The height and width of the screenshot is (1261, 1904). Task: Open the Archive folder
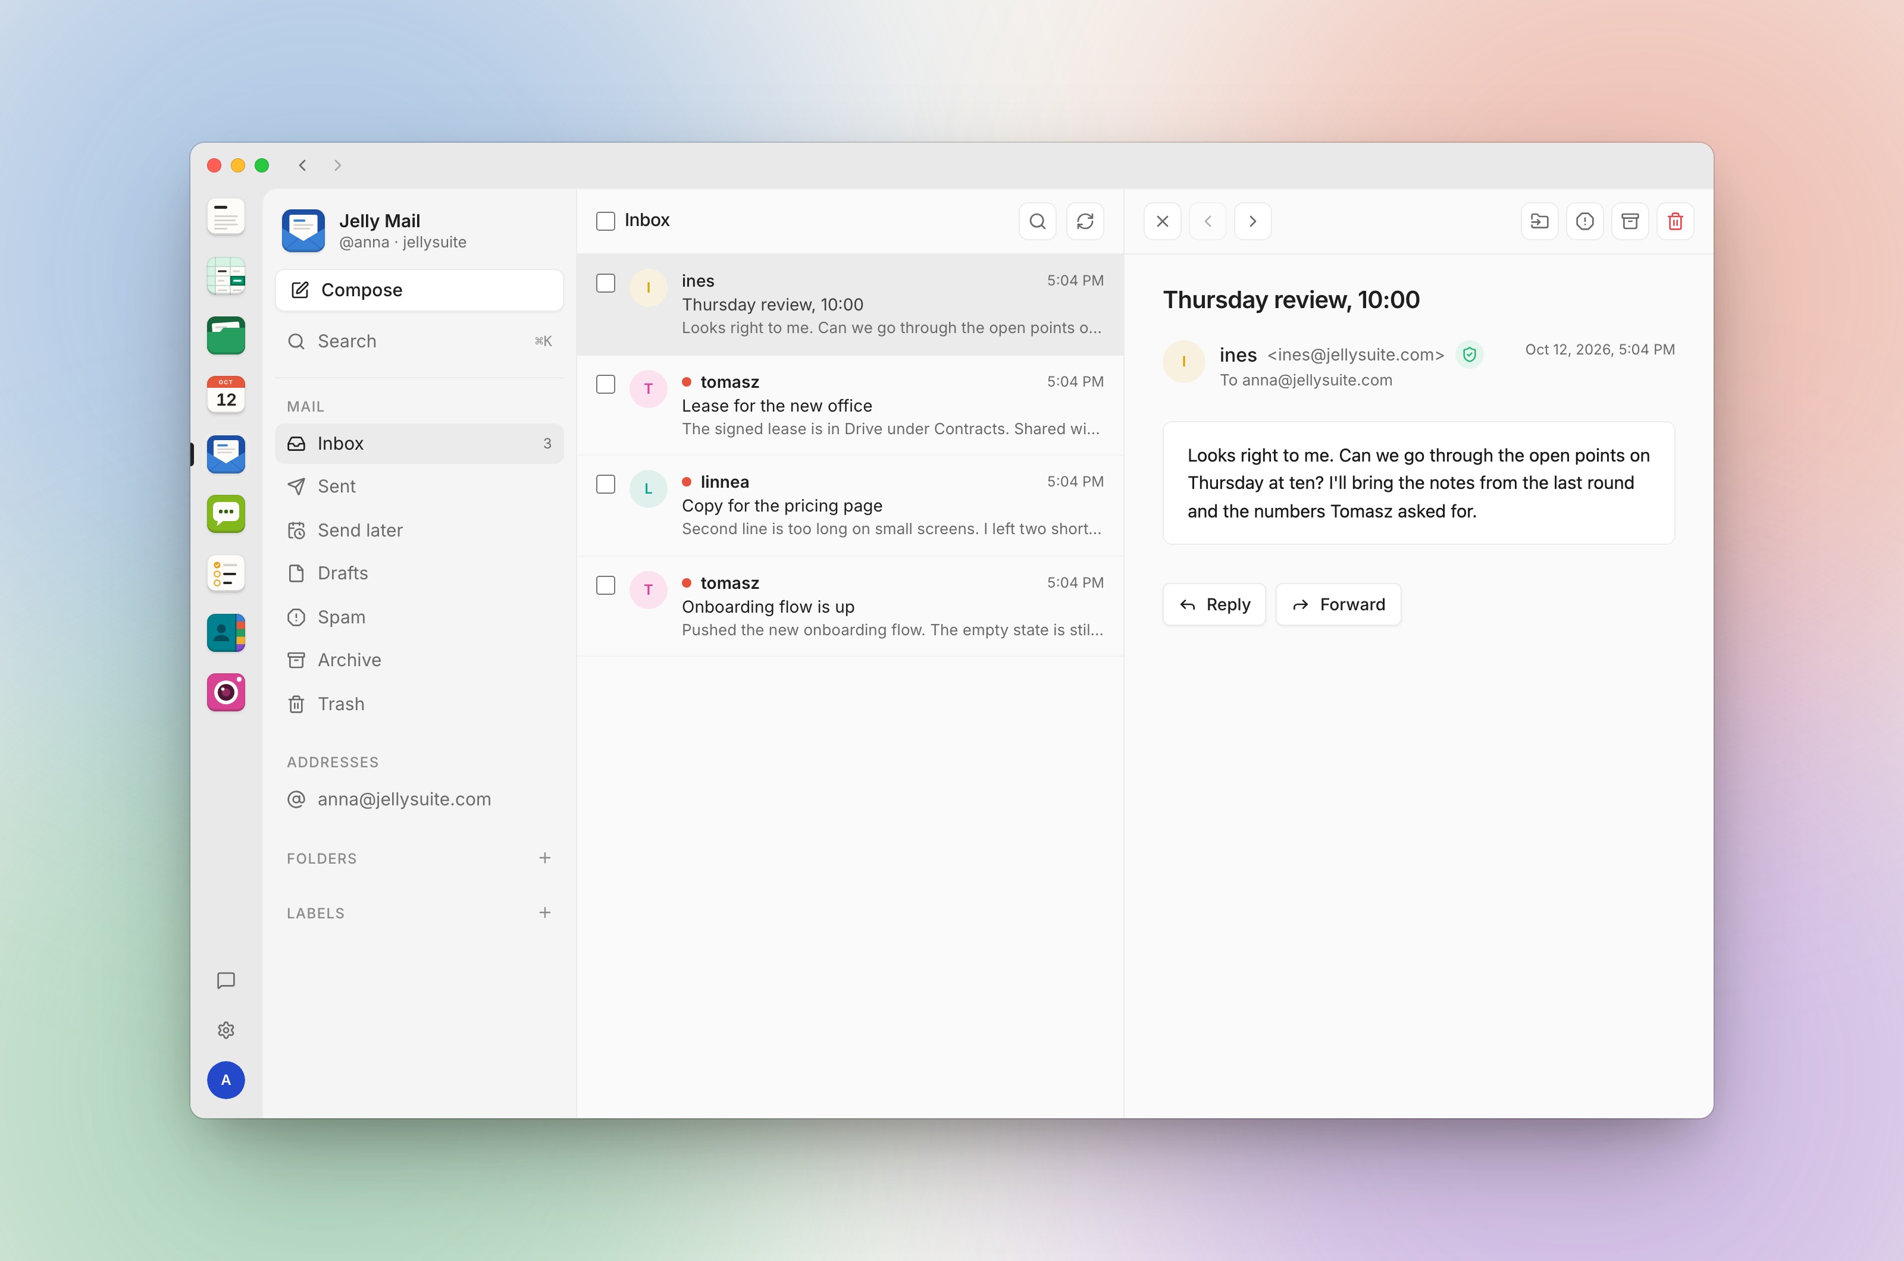click(x=419, y=660)
